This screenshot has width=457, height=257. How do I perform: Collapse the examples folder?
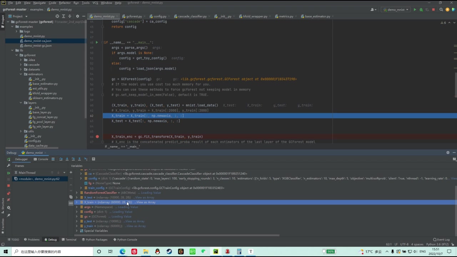12,27
